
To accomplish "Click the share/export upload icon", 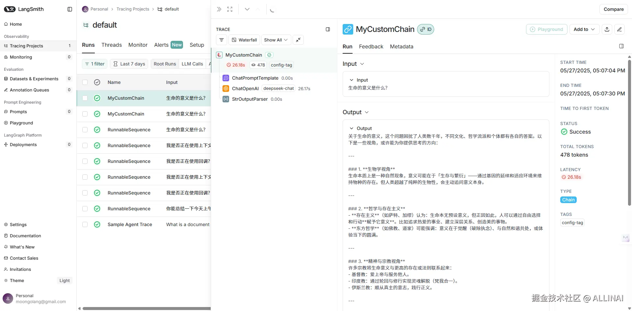I will click(x=607, y=29).
